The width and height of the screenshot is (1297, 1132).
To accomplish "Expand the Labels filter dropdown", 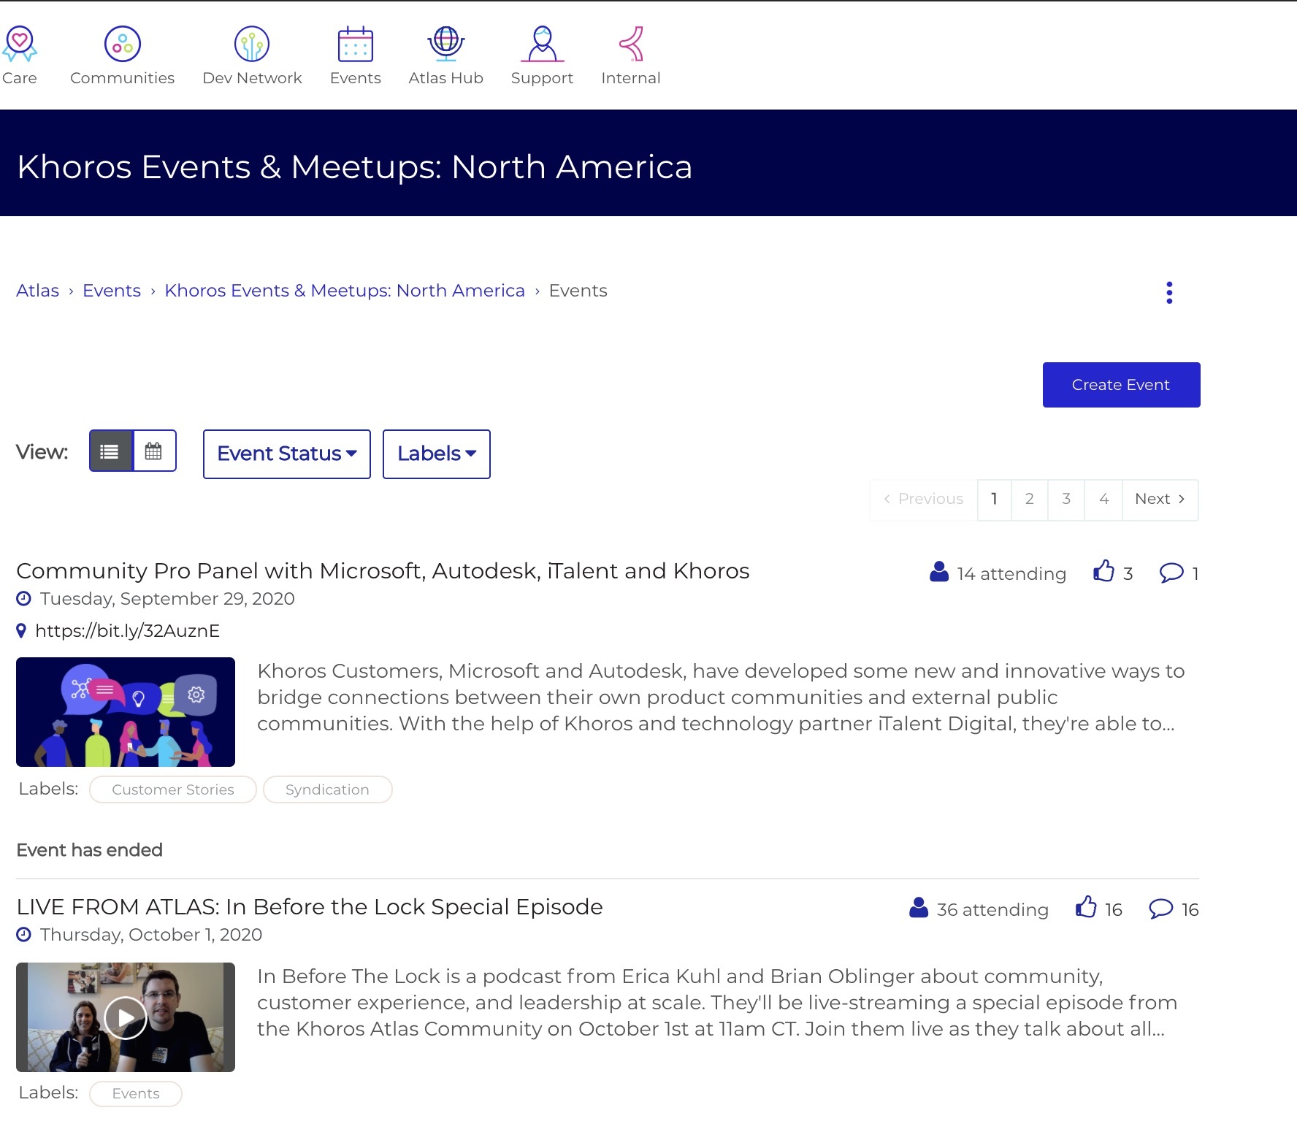I will [437, 454].
